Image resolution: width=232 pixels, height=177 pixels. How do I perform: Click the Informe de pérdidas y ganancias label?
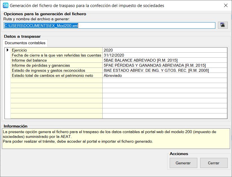click(x=56, y=65)
